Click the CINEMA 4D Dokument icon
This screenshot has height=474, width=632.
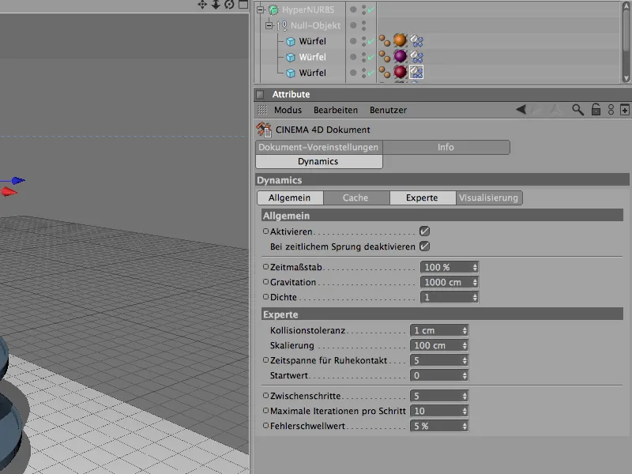pos(264,130)
